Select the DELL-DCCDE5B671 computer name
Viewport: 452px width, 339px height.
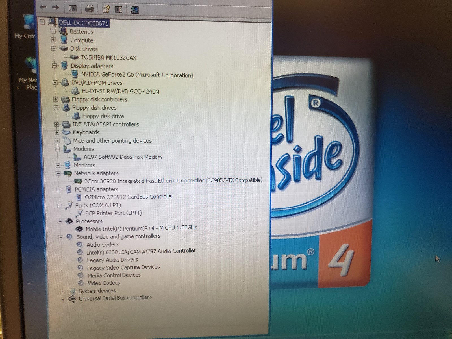pos(84,23)
